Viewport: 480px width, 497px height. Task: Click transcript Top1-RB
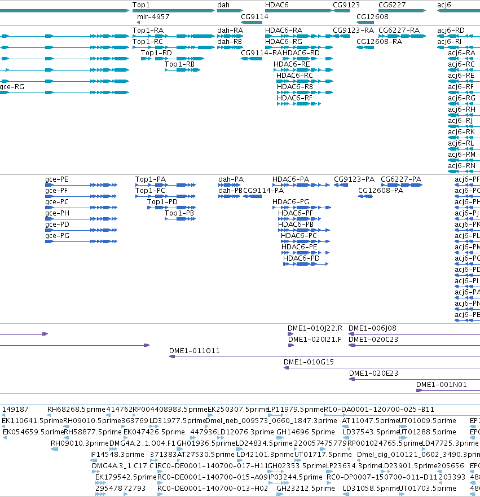click(183, 70)
